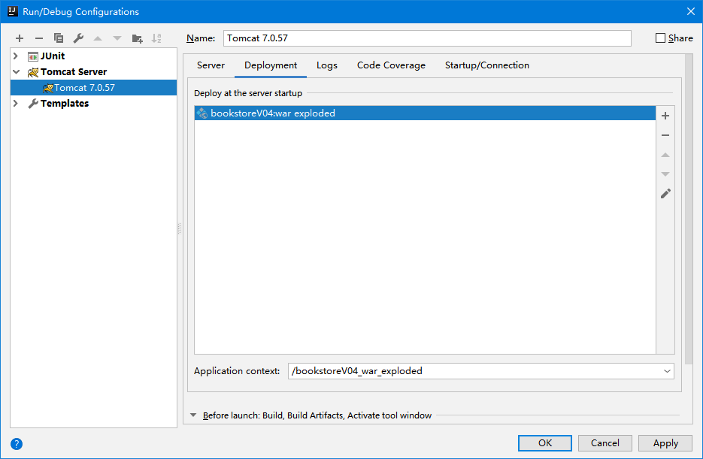This screenshot has height=459, width=703.
Task: Click the Templates tree label
Action: tap(65, 104)
